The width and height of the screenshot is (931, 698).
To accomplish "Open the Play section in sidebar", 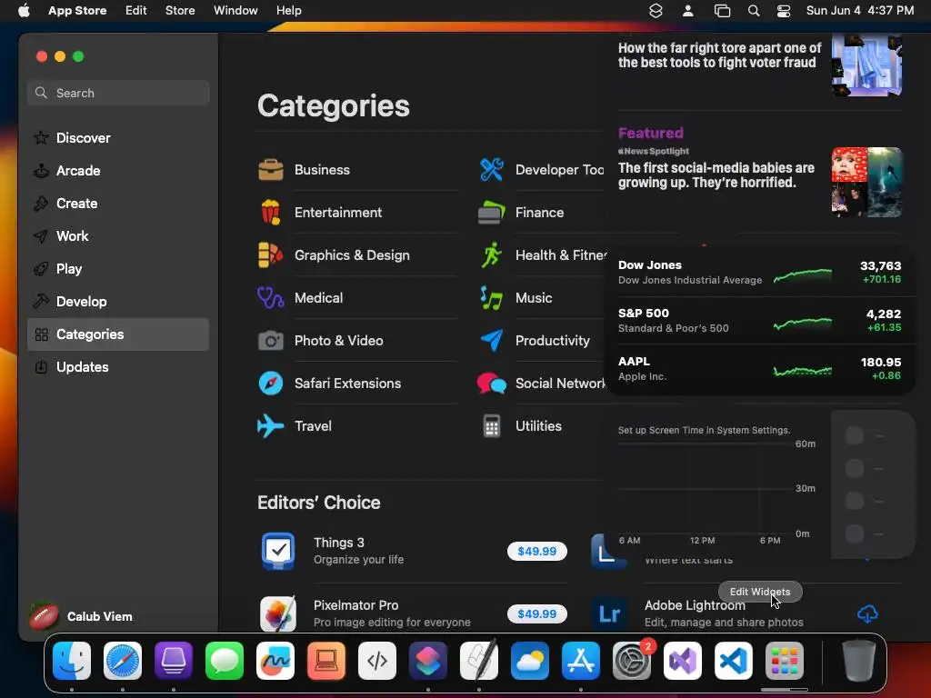I will point(118,269).
